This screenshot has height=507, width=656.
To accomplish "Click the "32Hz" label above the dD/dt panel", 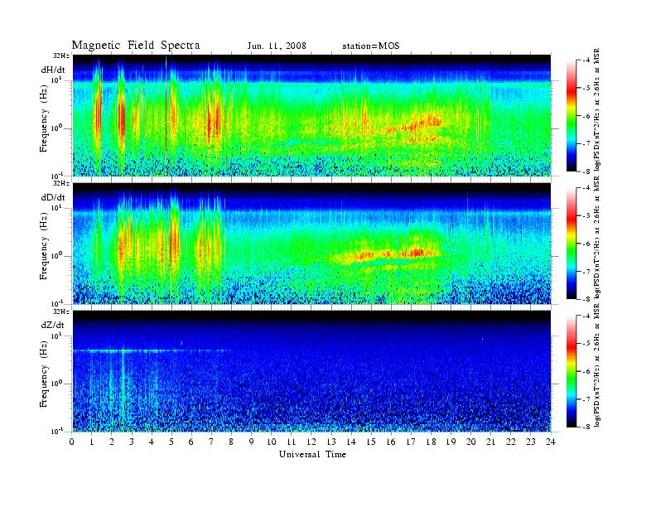I will click(x=61, y=183).
